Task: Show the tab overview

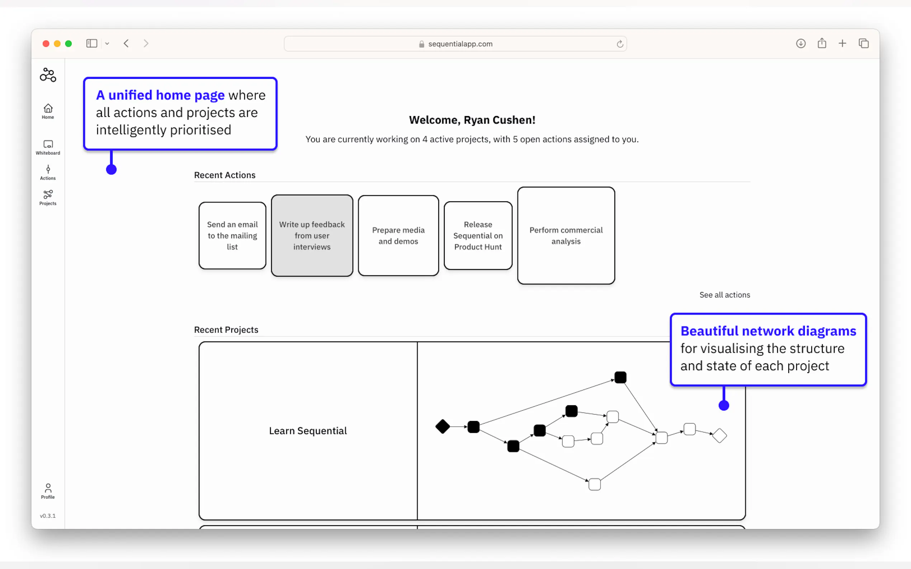Action: tap(864, 44)
